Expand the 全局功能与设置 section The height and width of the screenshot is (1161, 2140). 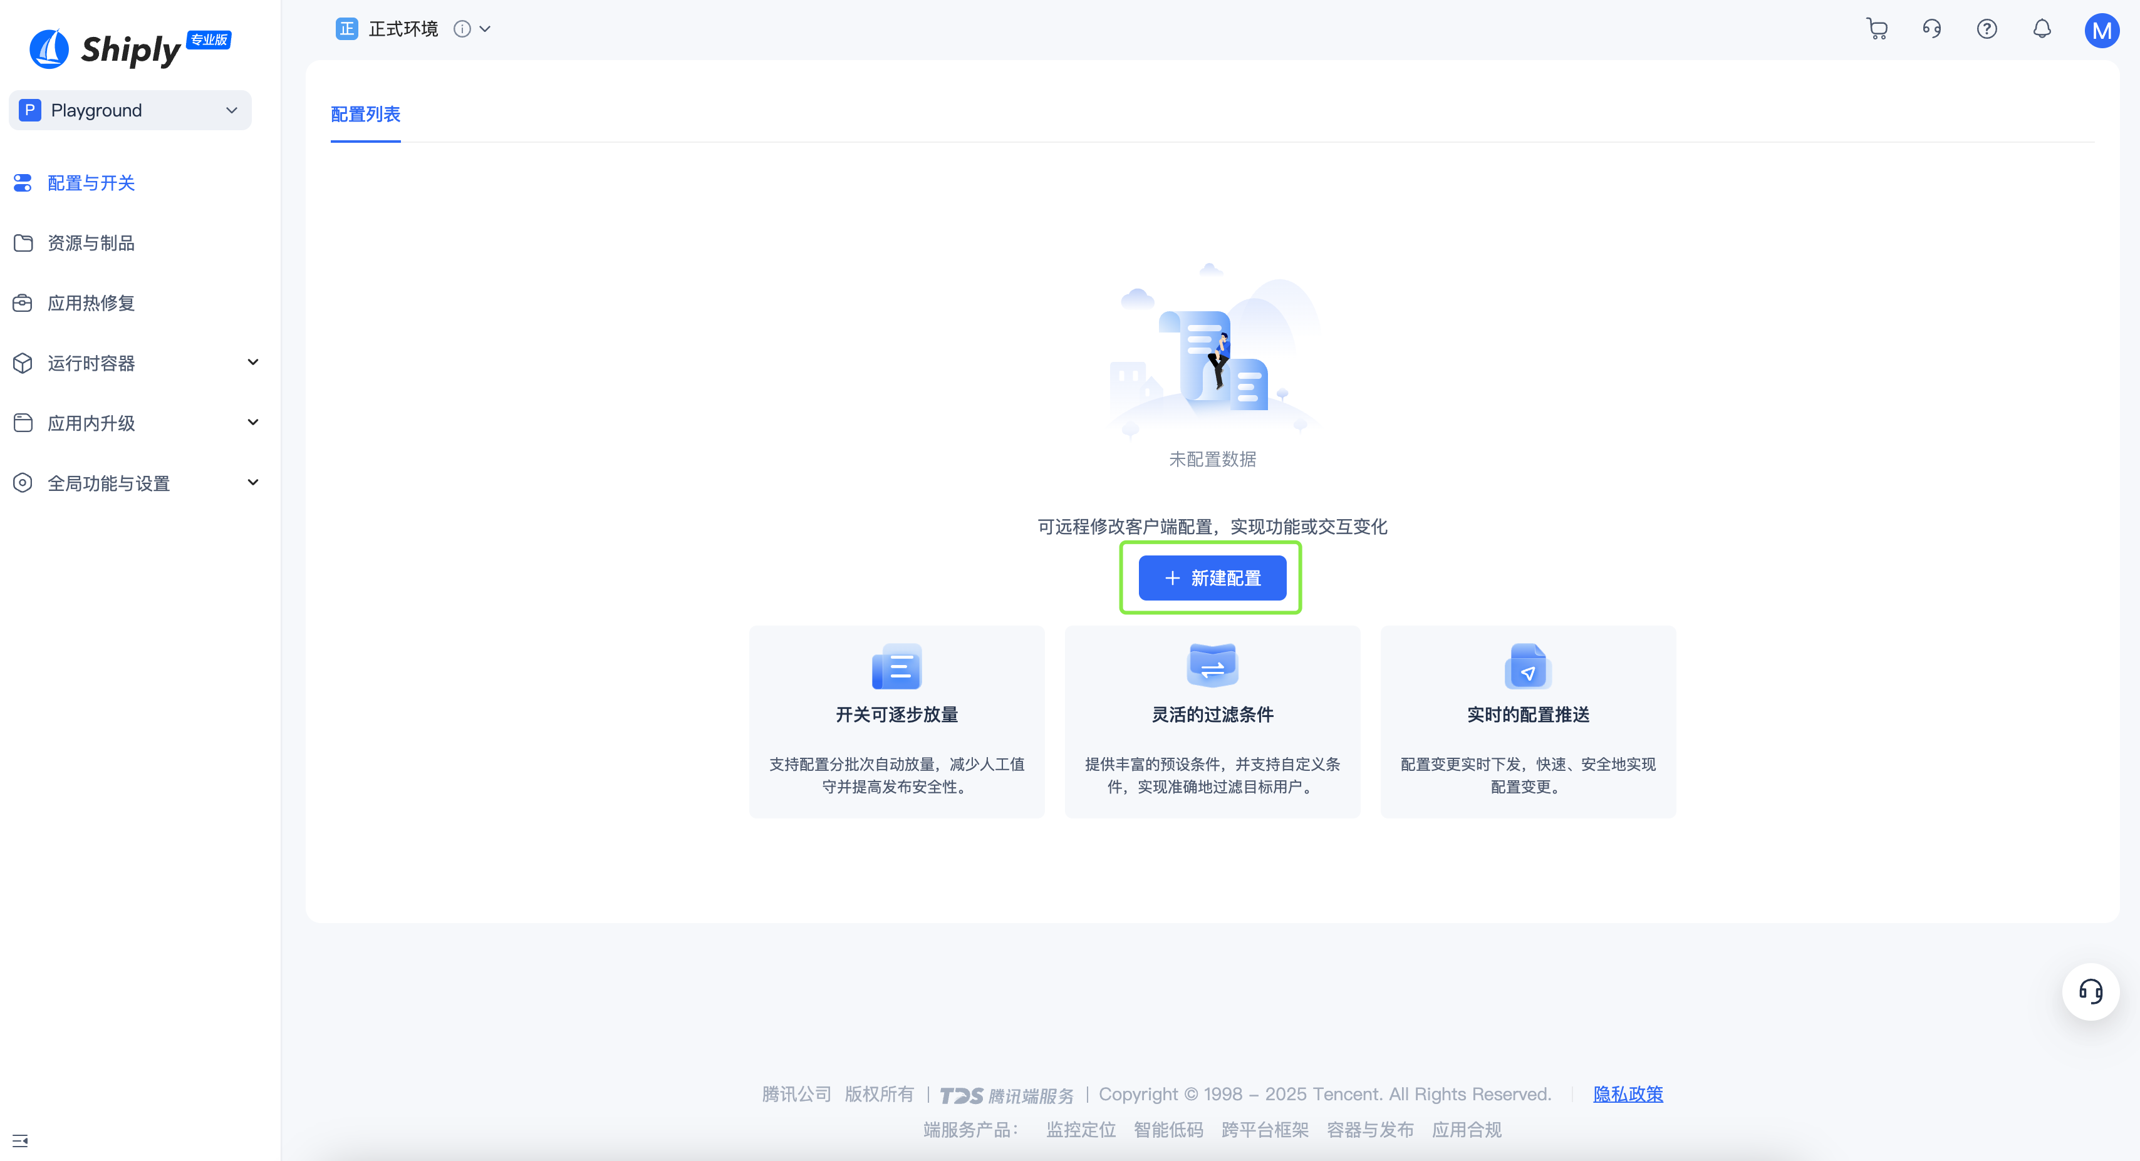click(252, 482)
